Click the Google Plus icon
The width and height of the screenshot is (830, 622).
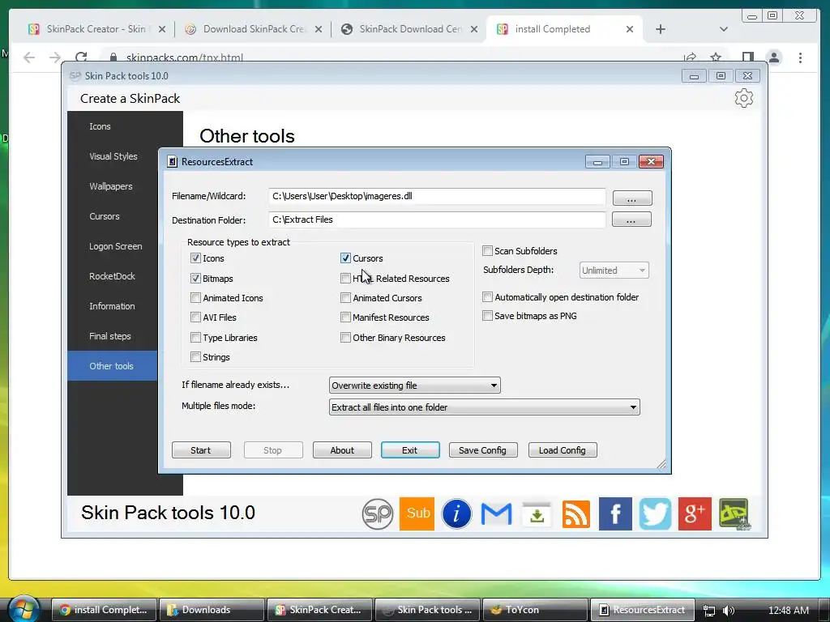tap(695, 513)
